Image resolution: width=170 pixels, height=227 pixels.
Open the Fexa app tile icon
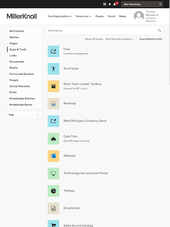[x=54, y=51]
